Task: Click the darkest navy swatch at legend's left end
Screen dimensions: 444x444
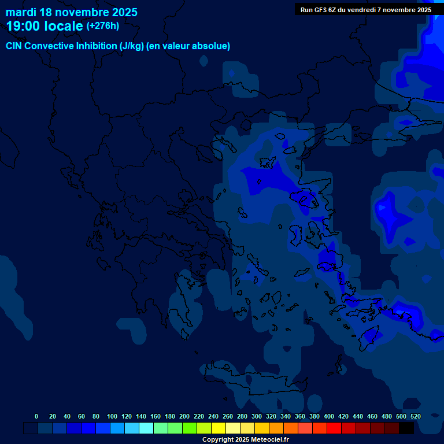Action: (x=31, y=428)
